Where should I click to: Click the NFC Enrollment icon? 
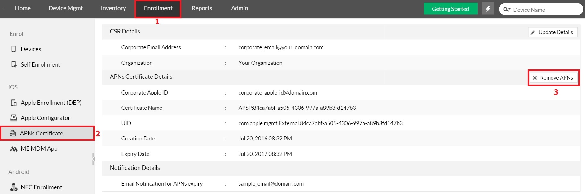click(x=14, y=187)
